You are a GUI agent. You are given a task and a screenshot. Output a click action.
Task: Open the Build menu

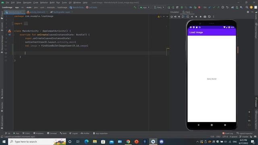pyautogui.click(x=52, y=3)
